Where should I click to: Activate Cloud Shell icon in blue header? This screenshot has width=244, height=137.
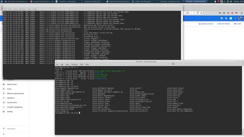(222, 18)
